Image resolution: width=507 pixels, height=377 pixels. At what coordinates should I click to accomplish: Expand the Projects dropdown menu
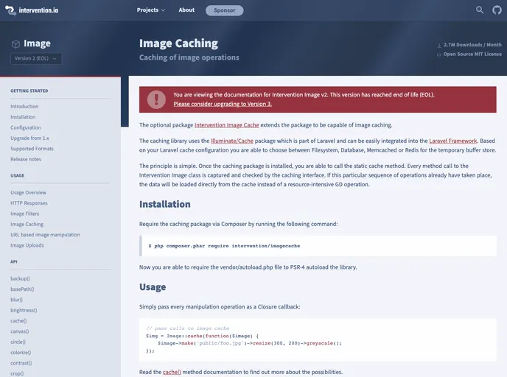[x=150, y=10]
